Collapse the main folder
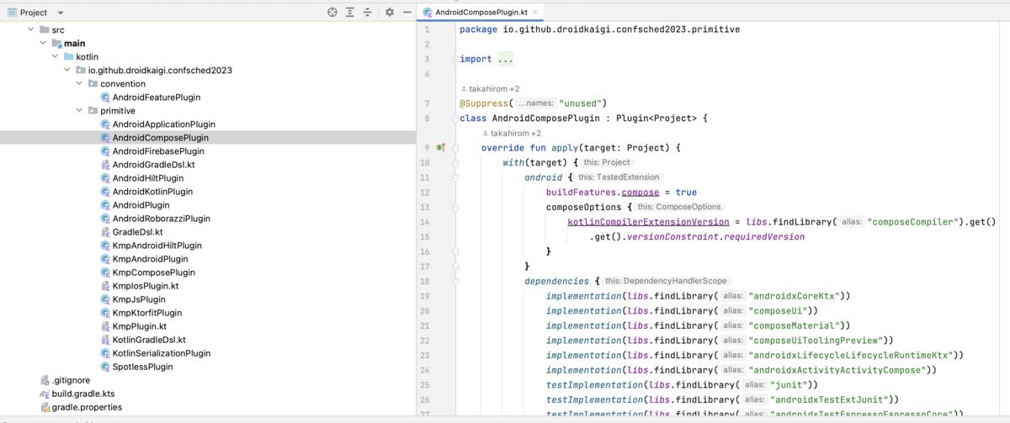 click(x=43, y=43)
